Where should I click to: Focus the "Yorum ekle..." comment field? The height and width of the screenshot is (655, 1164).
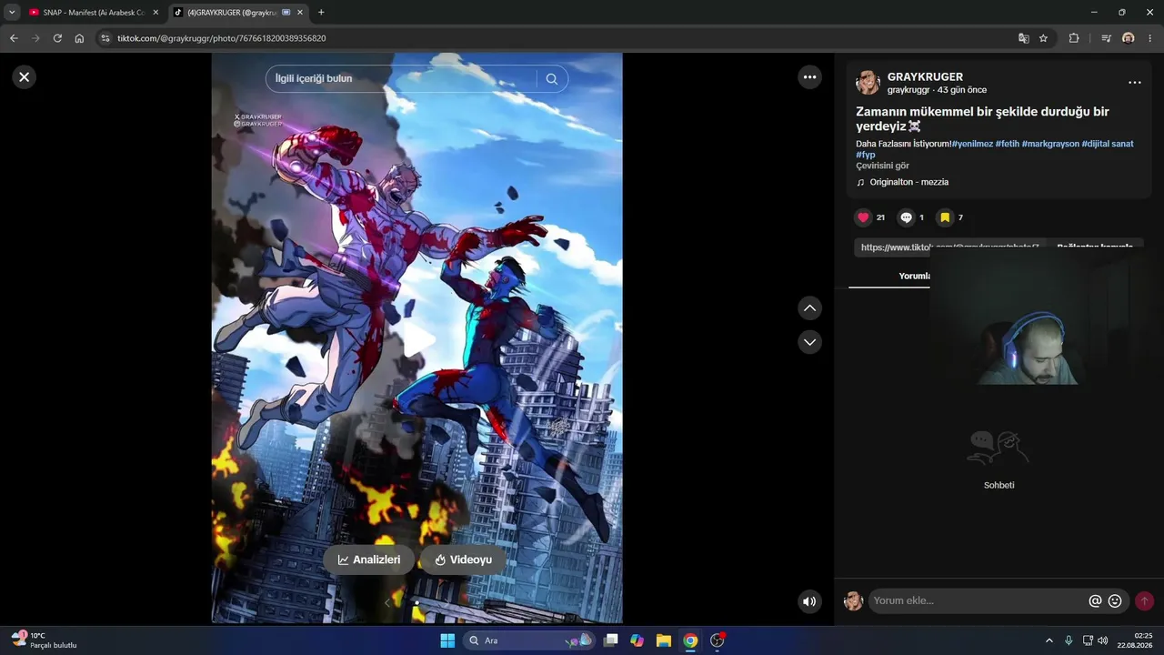tap(978, 600)
